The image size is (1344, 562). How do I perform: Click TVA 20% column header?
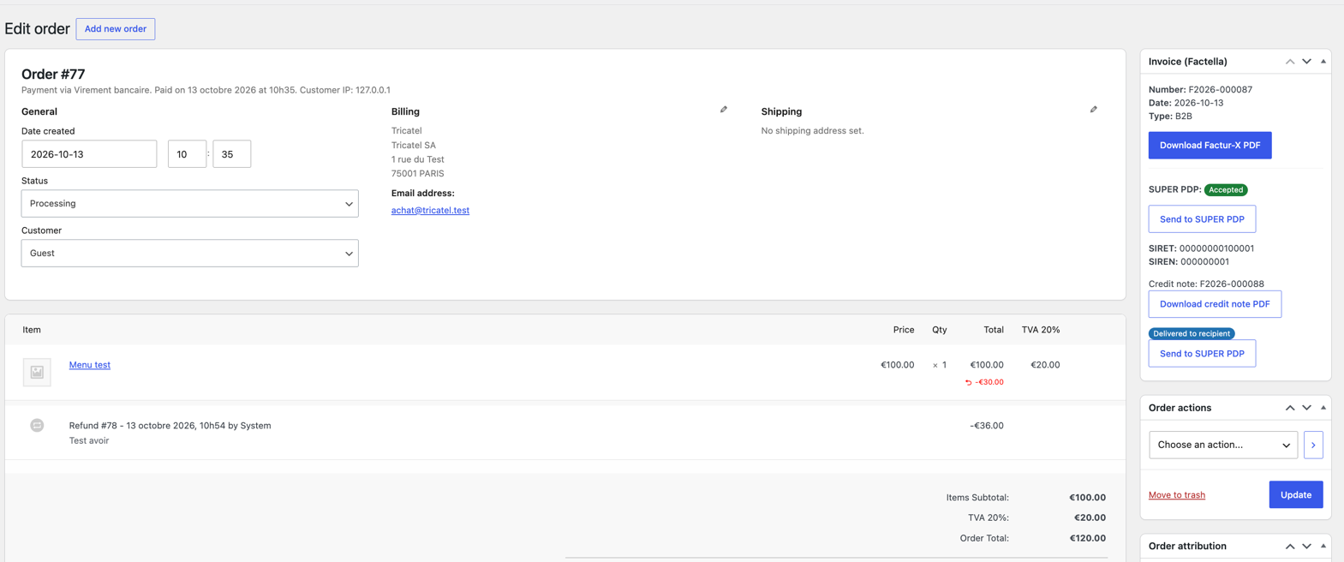[1041, 330]
